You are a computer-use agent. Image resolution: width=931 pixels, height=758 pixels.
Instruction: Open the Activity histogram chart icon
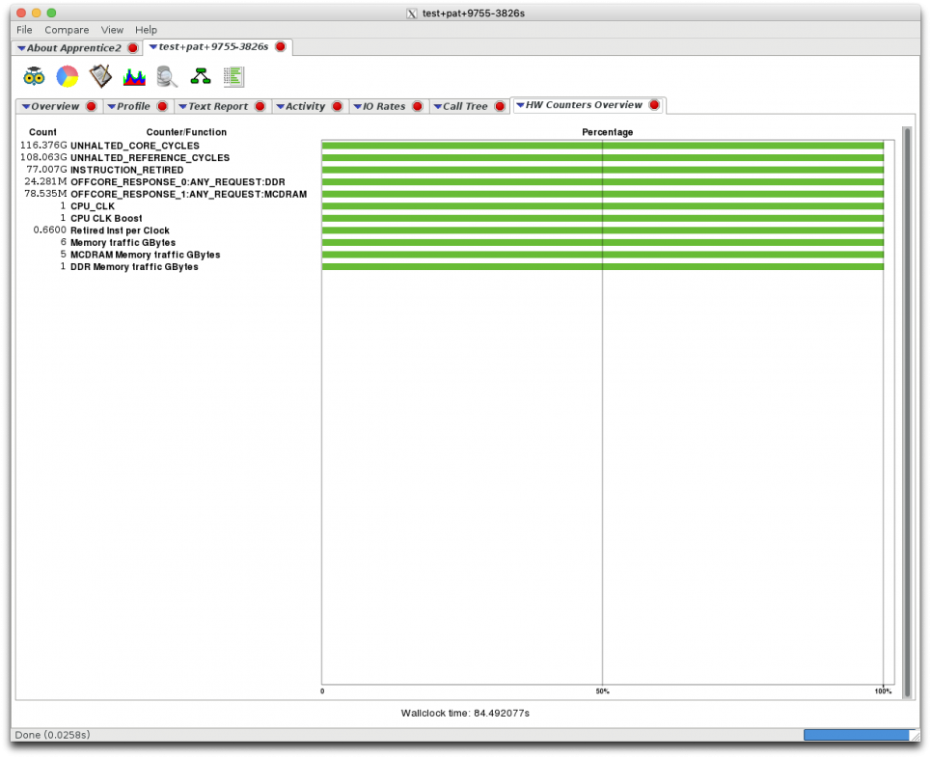click(x=134, y=76)
